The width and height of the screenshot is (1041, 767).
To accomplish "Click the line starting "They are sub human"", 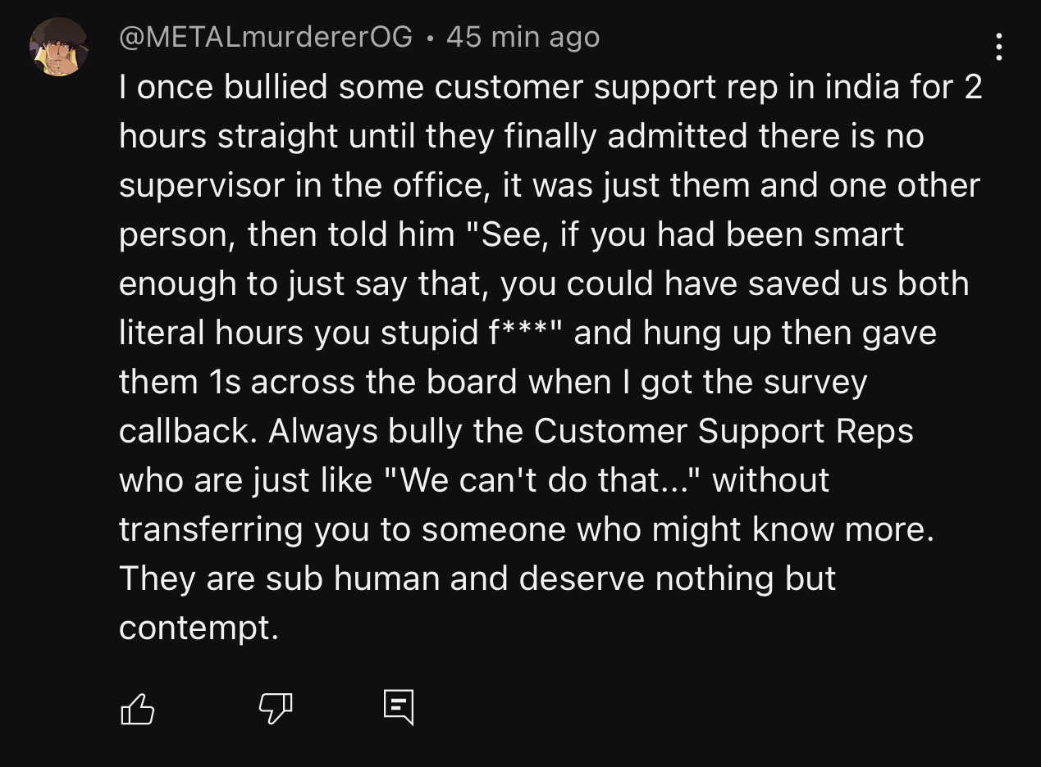I will pyautogui.click(x=477, y=579).
